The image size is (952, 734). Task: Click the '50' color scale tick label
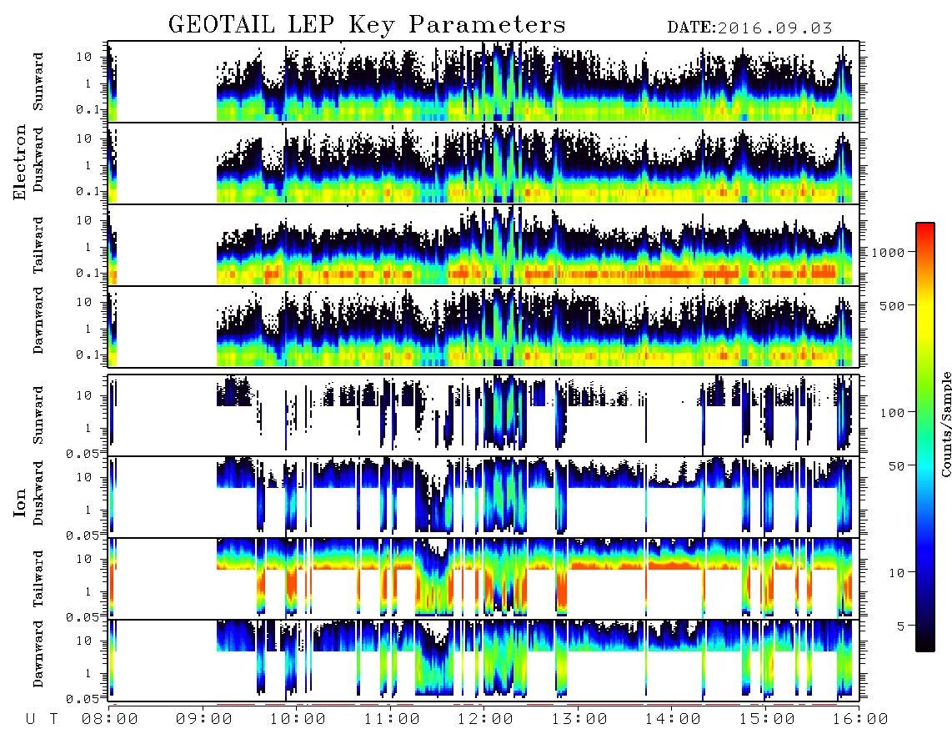(x=897, y=466)
